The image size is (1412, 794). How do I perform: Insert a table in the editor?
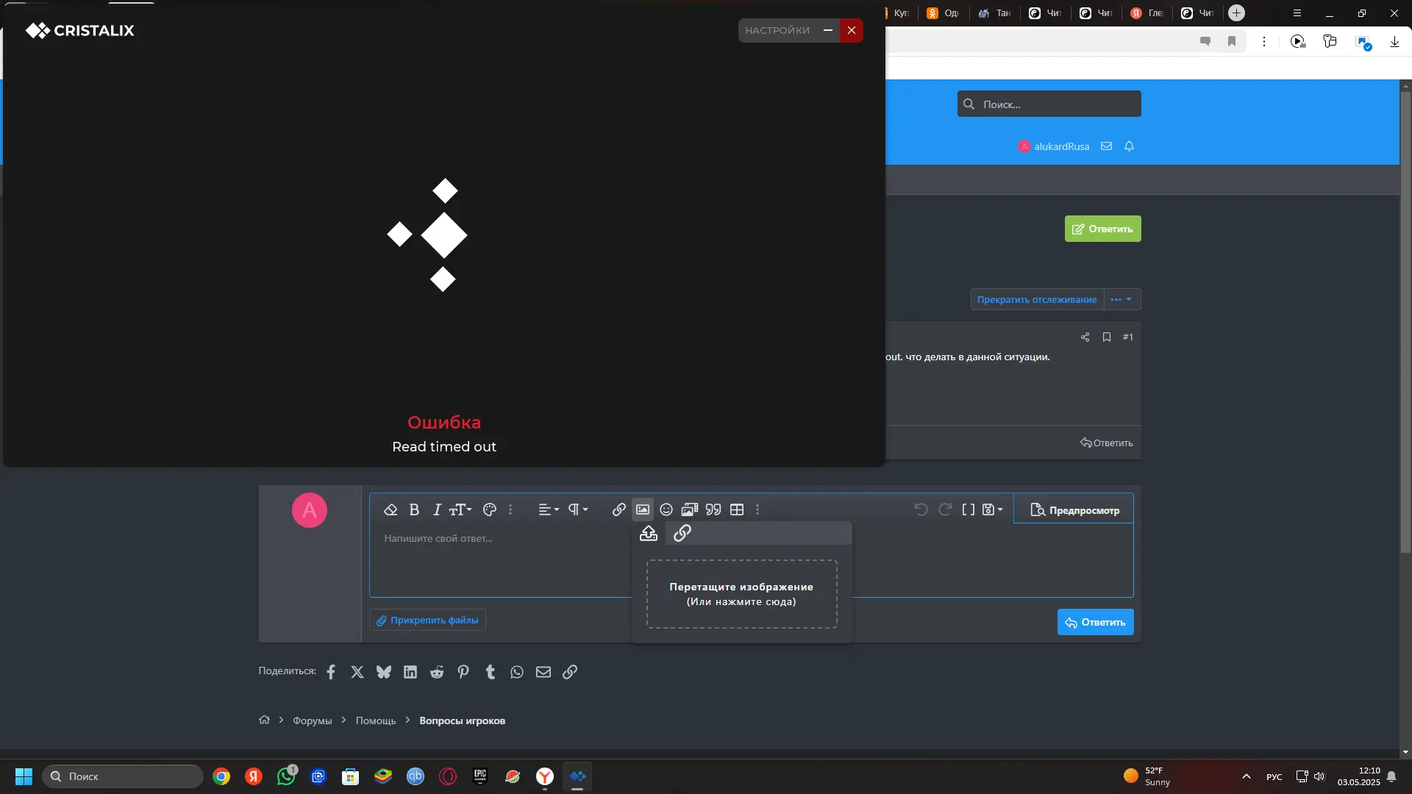(x=737, y=509)
